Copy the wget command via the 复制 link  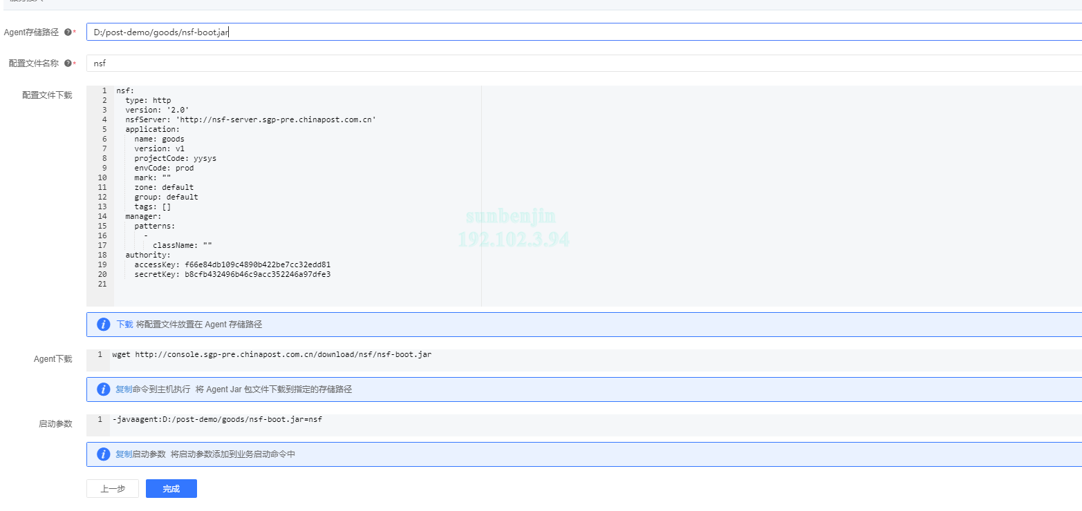(x=124, y=389)
